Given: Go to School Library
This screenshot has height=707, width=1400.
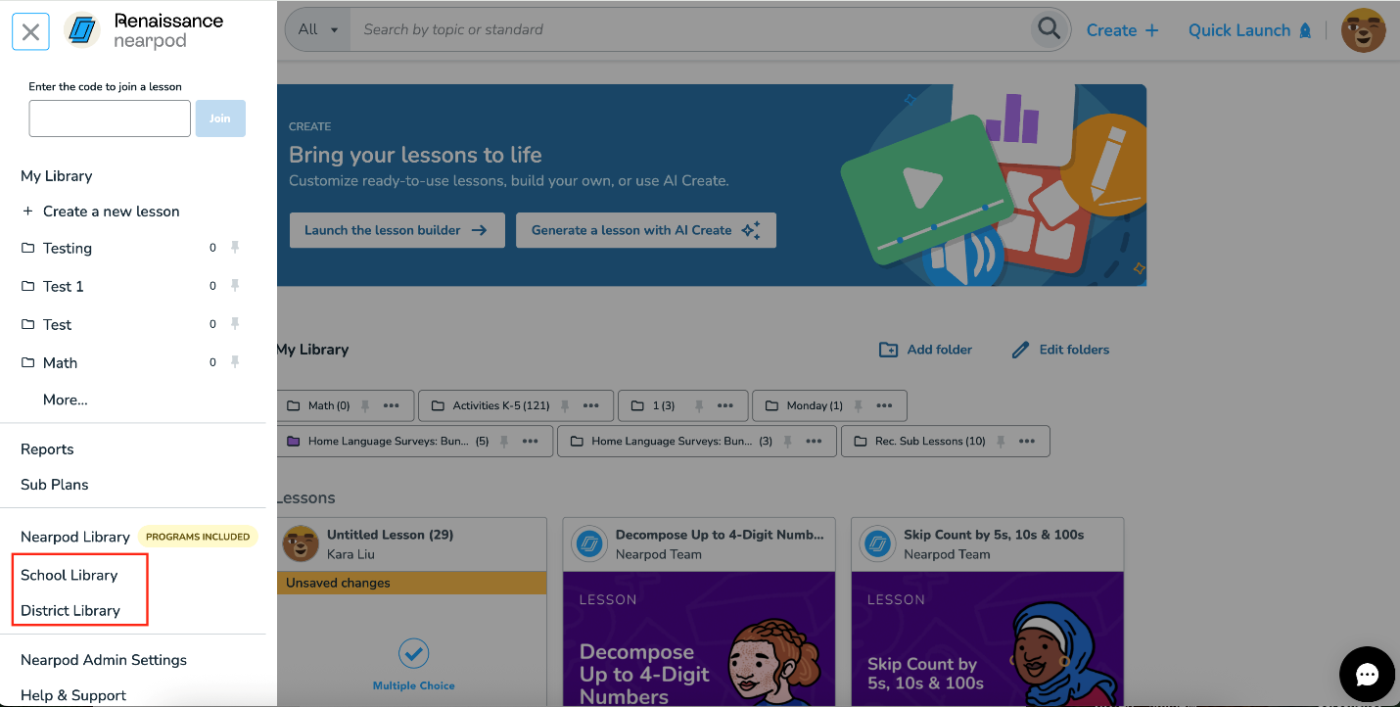Looking at the screenshot, I should pyautogui.click(x=70, y=575).
